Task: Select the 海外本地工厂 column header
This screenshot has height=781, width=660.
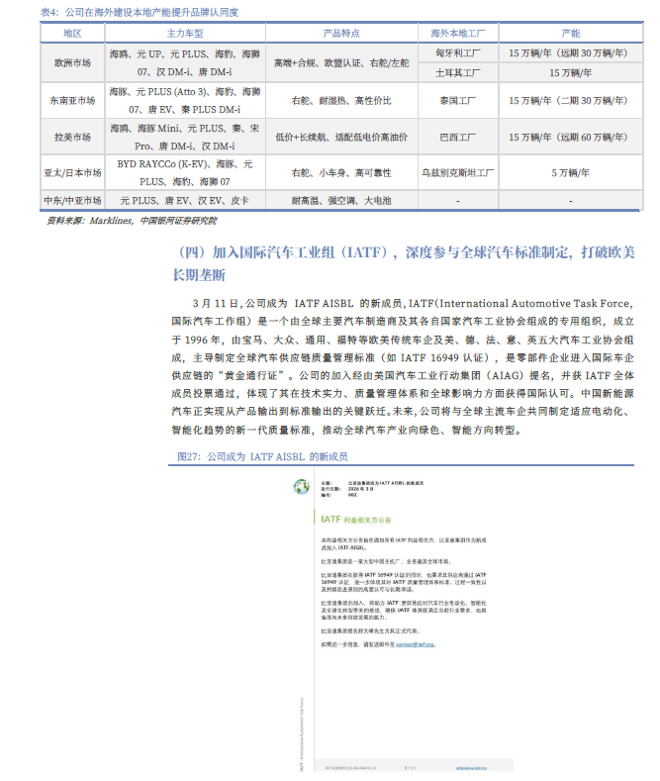Action: (x=458, y=34)
